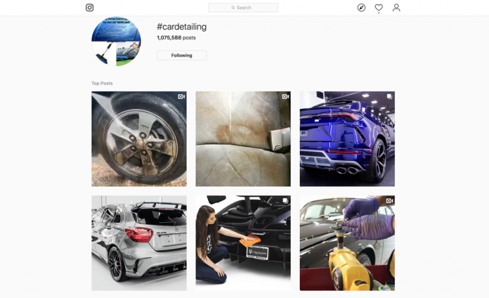489x298 pixels.
Task: Open the silver Mercedes hatchback post
Action: pyautogui.click(x=139, y=243)
